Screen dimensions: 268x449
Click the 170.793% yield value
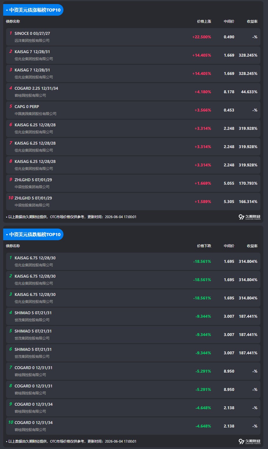[248, 183]
